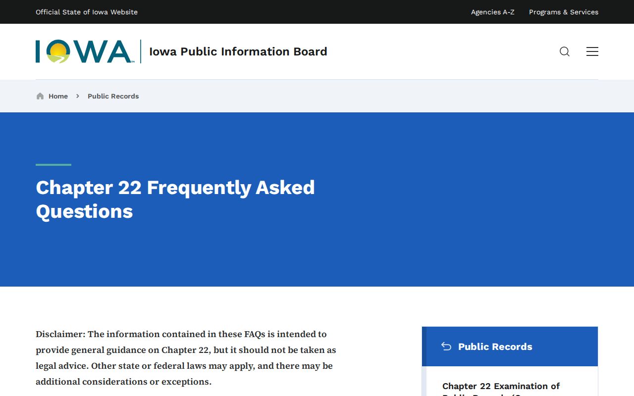Click Official State of Iowa Website text
This screenshot has width=634, height=396.
tap(87, 12)
